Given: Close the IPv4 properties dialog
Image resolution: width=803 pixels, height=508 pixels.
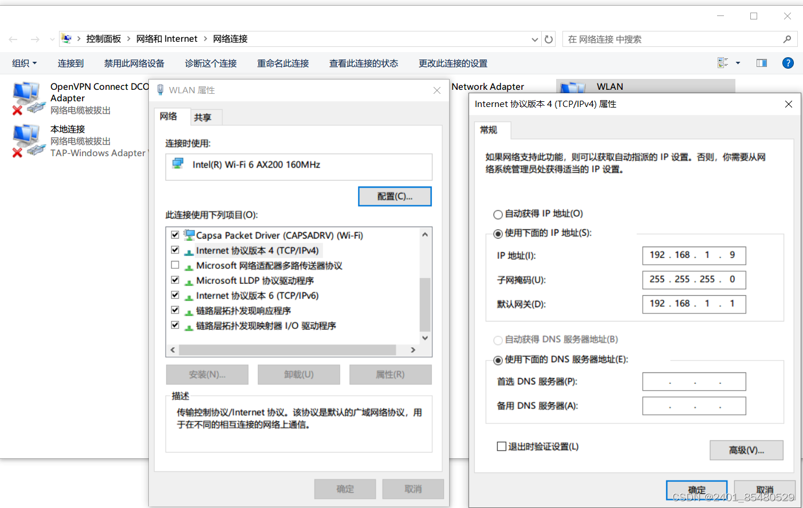Looking at the screenshot, I should pos(789,104).
